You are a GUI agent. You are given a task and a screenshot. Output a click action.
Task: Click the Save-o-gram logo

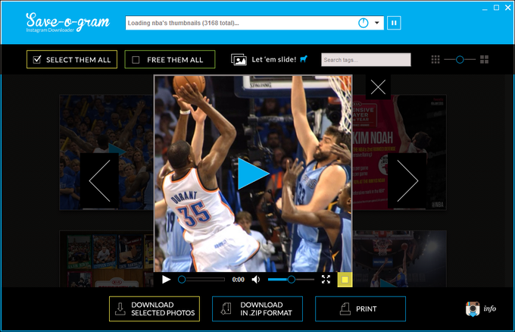(67, 22)
